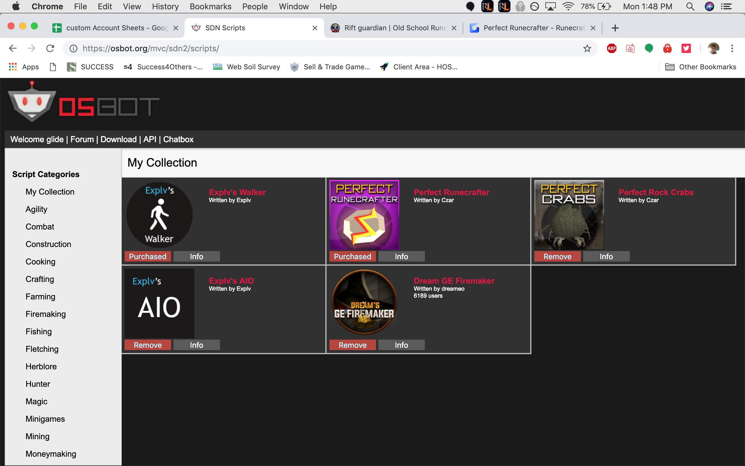Open the Bookmarks menu
This screenshot has width=745, height=466.
pos(210,6)
